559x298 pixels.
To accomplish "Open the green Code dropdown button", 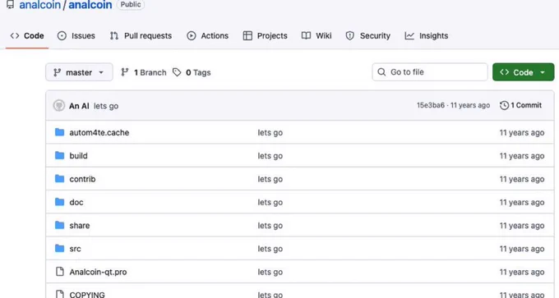I will coord(523,72).
